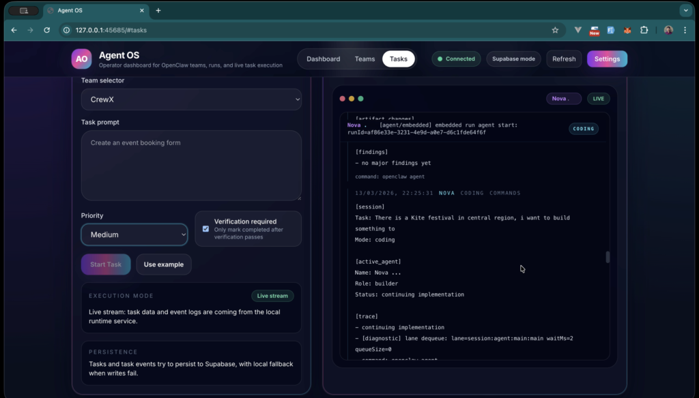Image resolution: width=699 pixels, height=398 pixels.
Task: Click the Connected status indicator
Action: point(456,59)
